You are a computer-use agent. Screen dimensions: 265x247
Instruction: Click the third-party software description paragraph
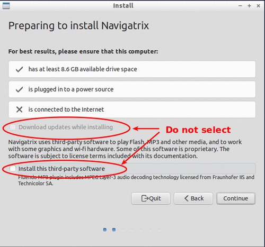point(125,149)
